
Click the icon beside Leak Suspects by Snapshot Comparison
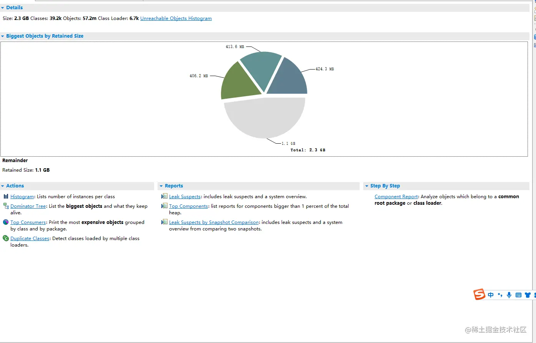pyautogui.click(x=164, y=222)
